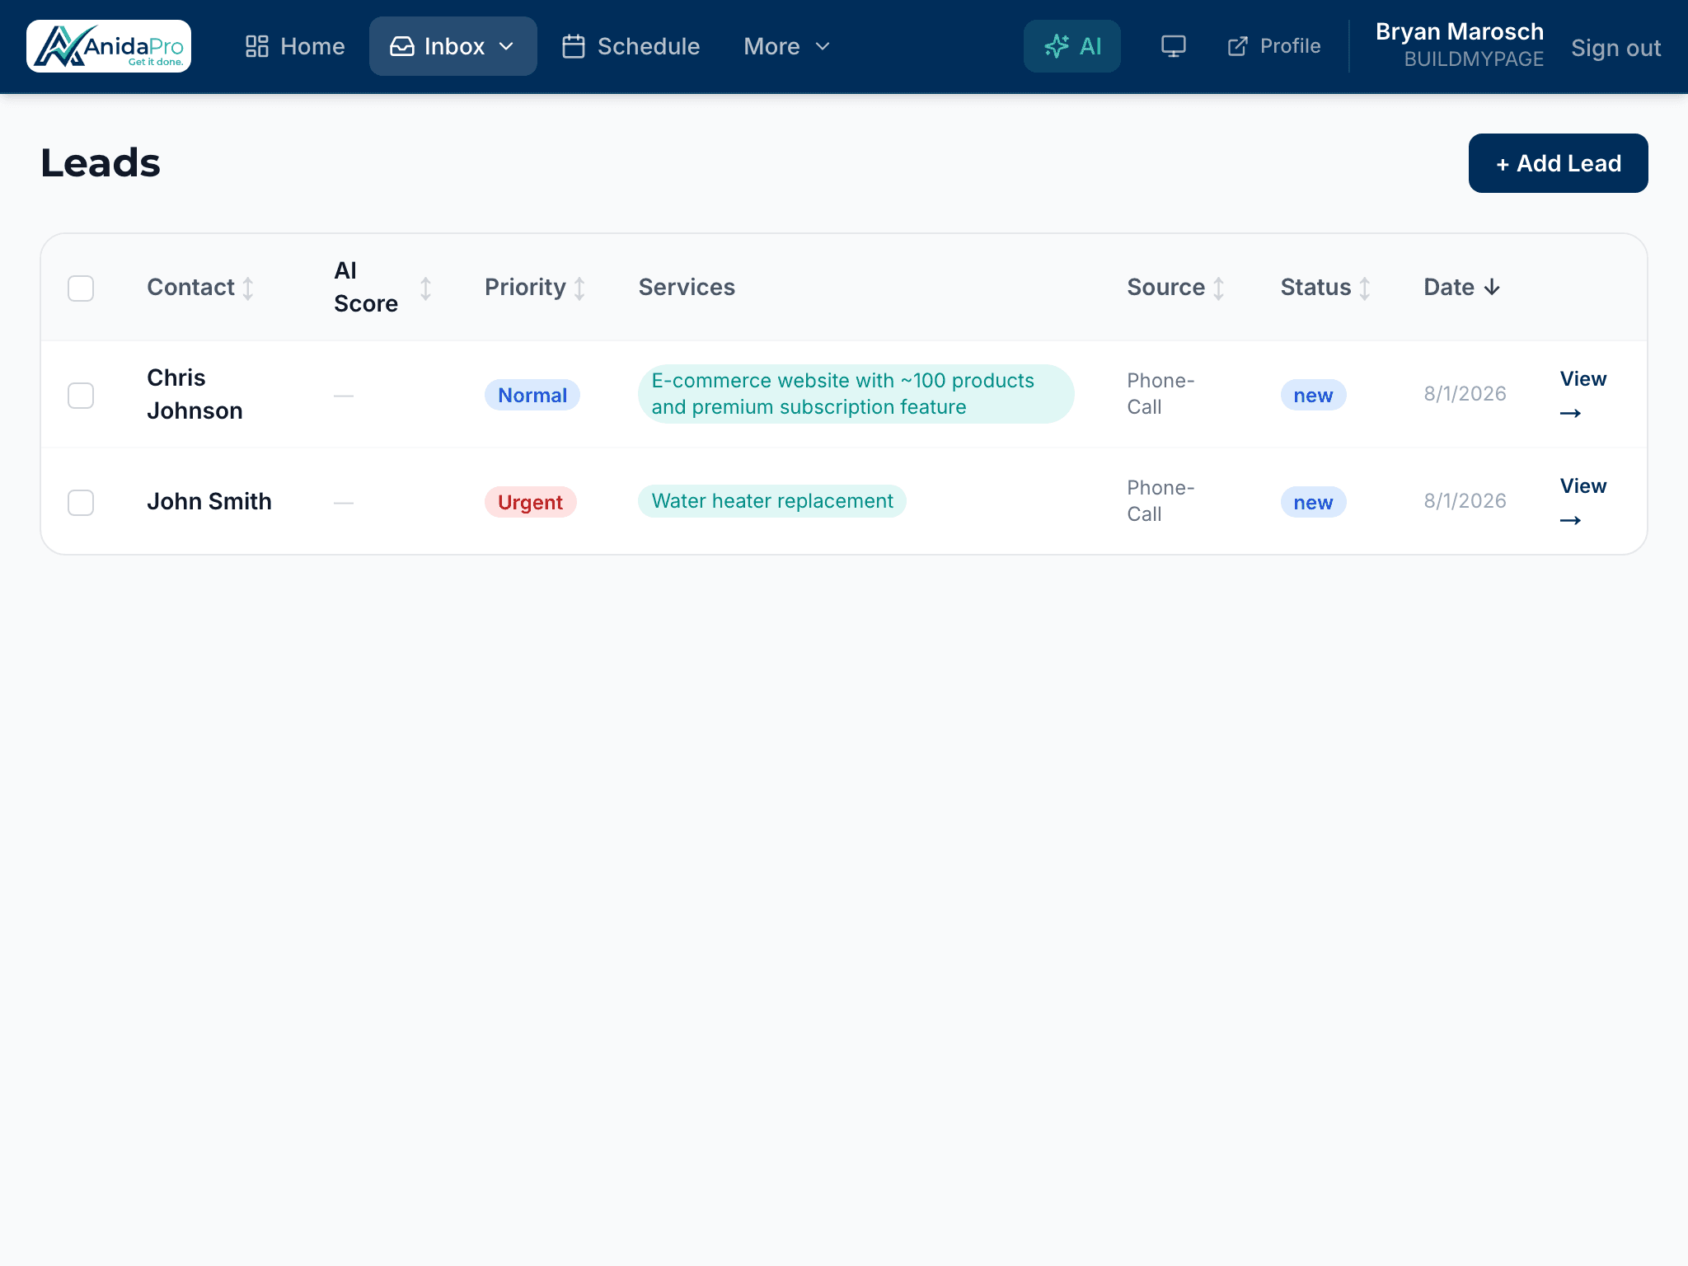Click the BUILDMYPAGE organization label
The image size is (1688, 1266).
[x=1474, y=59]
